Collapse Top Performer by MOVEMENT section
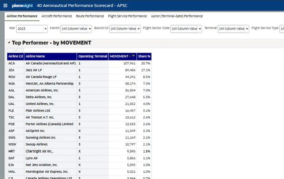This screenshot has width=284, height=179. 9,43
